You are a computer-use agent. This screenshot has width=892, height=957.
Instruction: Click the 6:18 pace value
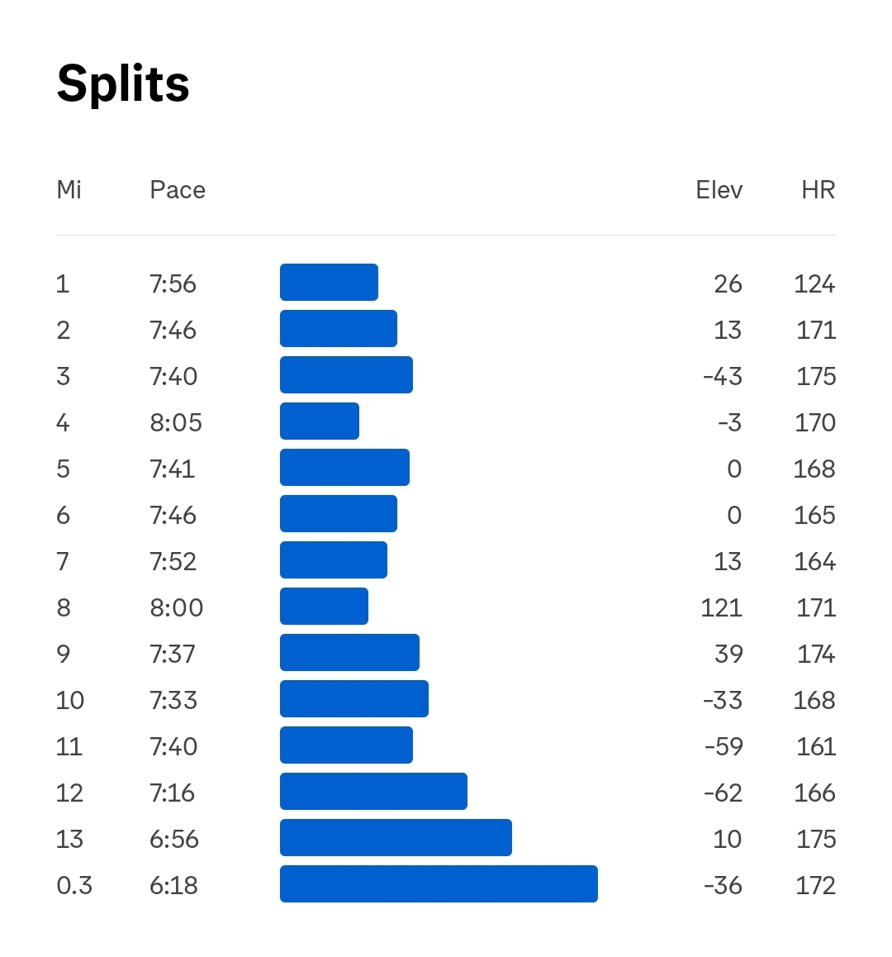173,885
